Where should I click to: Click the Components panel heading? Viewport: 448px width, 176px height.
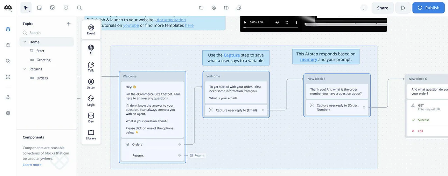pyautogui.click(x=33, y=137)
